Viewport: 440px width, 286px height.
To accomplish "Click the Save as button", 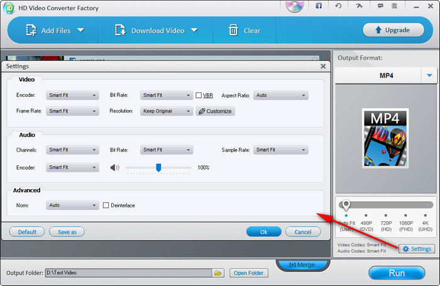I will 67,232.
